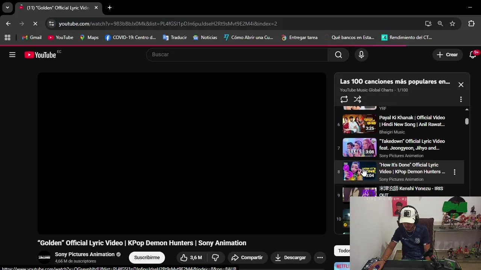Open the playlist panel more options menu
This screenshot has width=481, height=270.
click(x=461, y=99)
